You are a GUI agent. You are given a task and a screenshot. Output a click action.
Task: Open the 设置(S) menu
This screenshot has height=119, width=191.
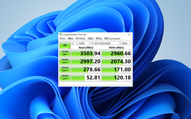coord(70,38)
